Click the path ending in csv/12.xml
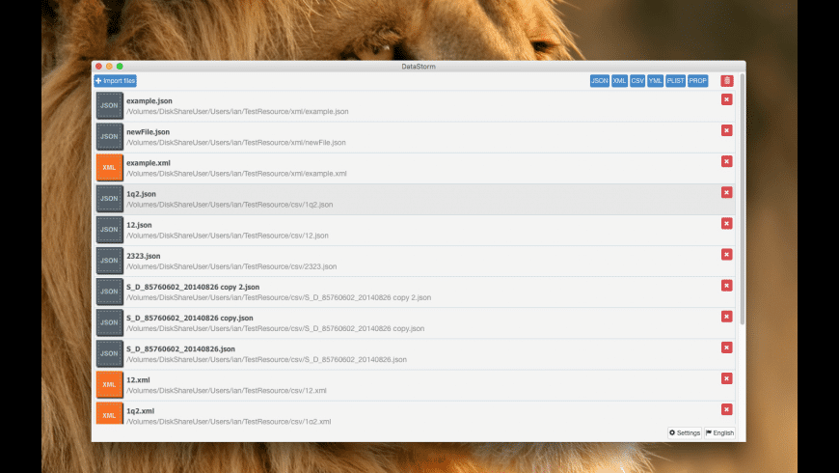The image size is (839, 473). point(227,391)
